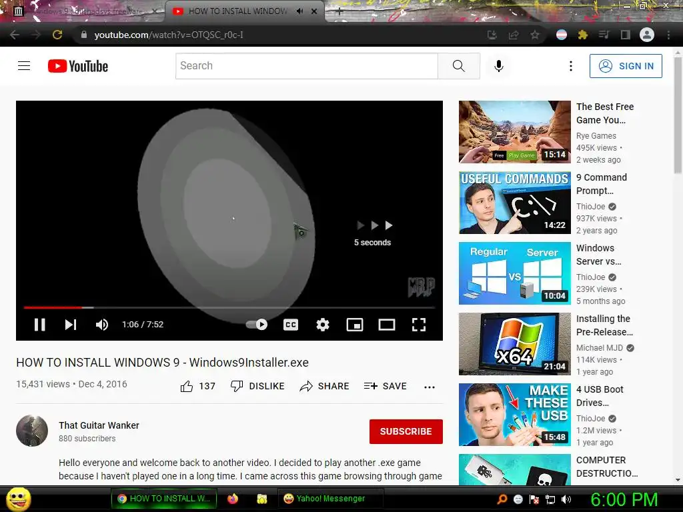Open video settings gear

[322, 325]
